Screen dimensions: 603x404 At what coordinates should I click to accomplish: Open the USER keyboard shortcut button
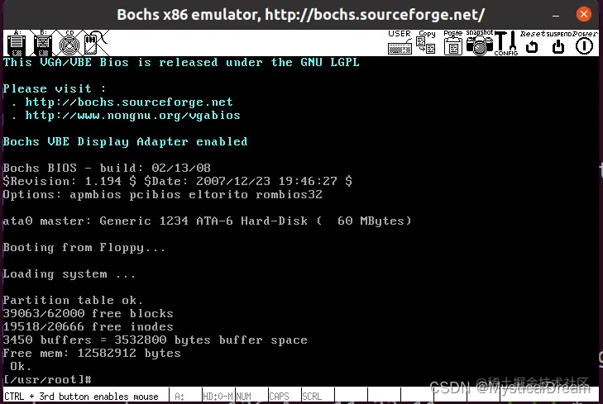click(x=400, y=43)
